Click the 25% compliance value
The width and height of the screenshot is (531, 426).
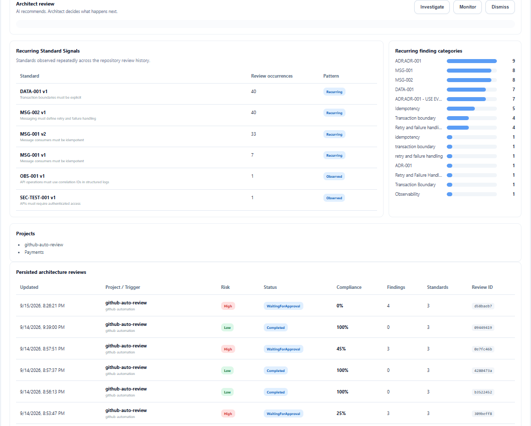point(341,413)
